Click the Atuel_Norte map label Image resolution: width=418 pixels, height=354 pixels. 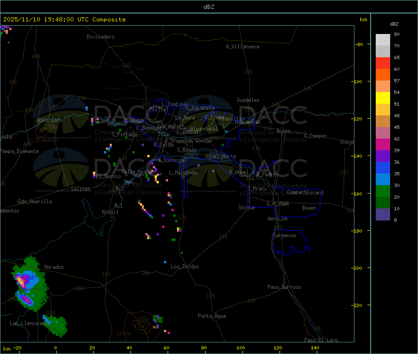[221, 156]
